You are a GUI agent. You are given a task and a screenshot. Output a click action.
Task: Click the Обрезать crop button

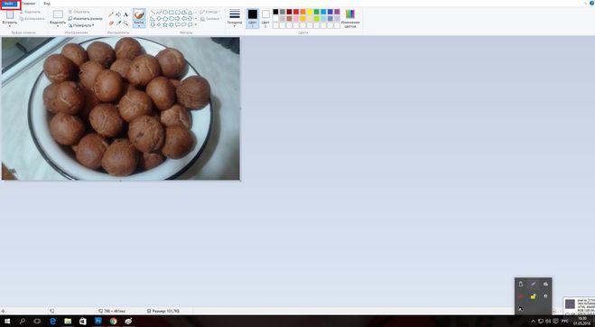[79, 12]
